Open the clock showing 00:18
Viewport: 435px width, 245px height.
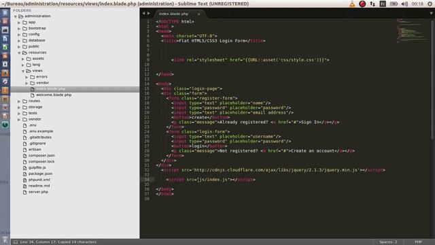(417, 4)
